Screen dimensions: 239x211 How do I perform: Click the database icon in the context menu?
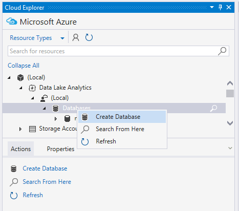85,117
